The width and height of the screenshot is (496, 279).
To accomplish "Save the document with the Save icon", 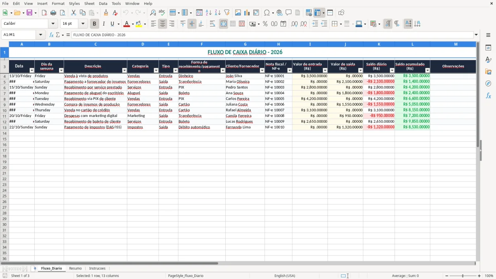I will 29,13.
